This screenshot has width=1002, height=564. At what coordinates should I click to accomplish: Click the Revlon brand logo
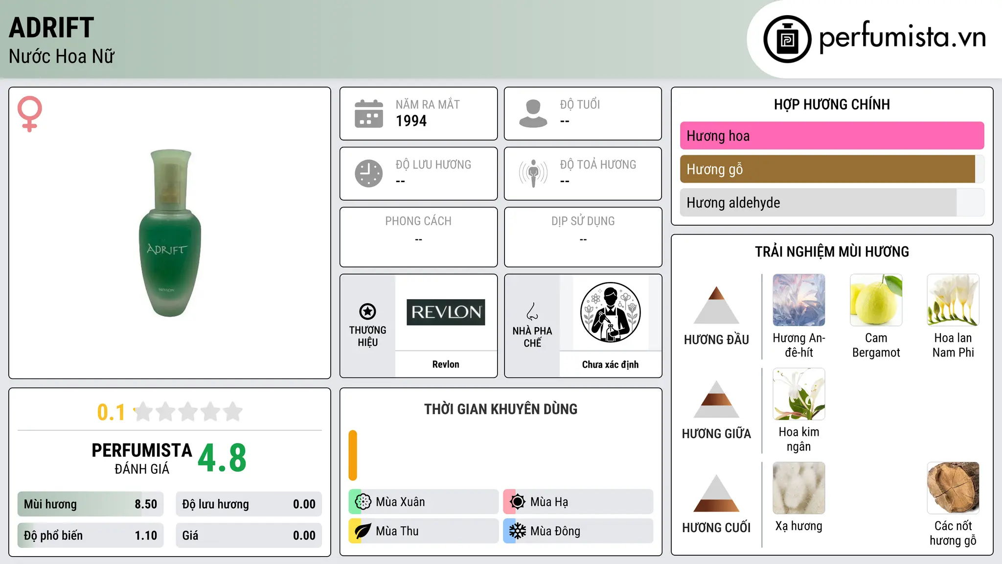point(446,312)
